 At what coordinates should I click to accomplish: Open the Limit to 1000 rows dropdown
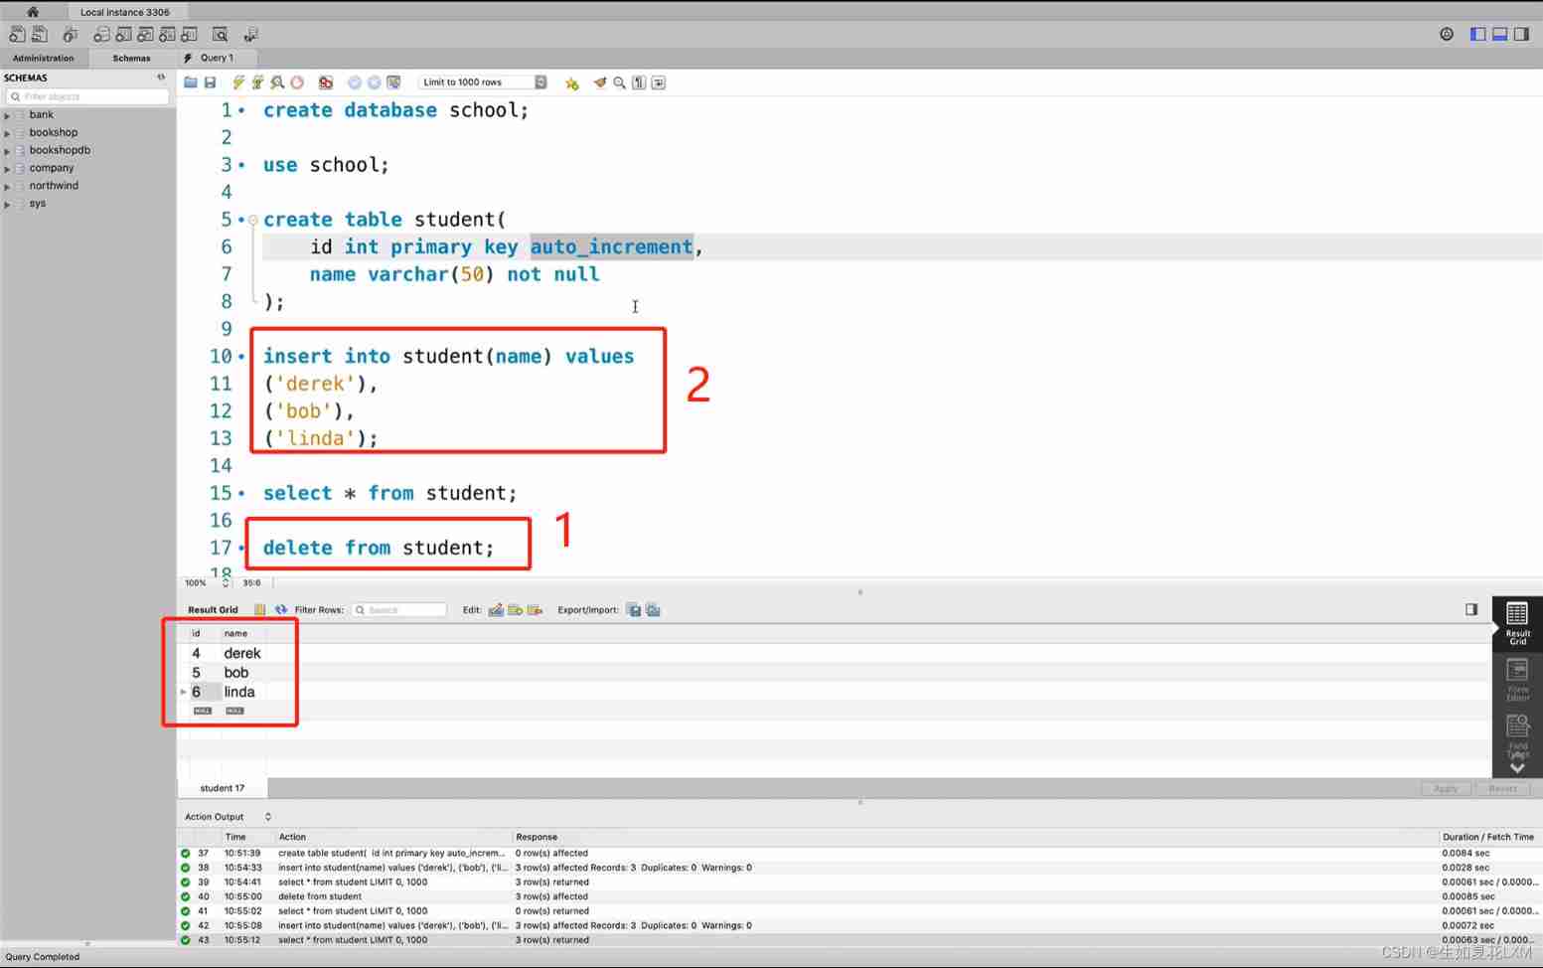tap(483, 82)
